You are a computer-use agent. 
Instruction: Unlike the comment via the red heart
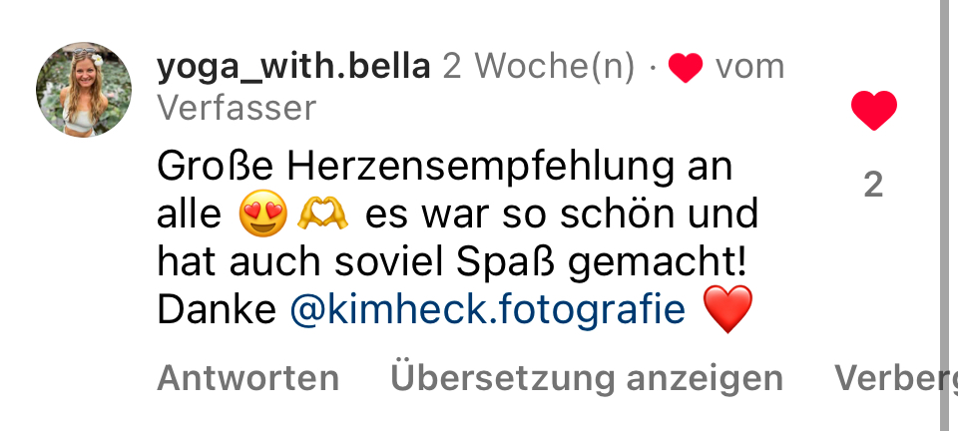tap(874, 111)
